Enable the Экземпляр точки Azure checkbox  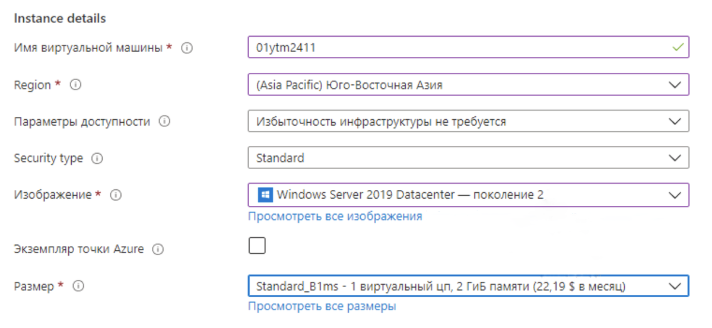coord(257,246)
